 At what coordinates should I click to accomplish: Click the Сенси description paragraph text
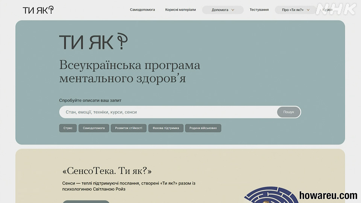tap(129, 186)
